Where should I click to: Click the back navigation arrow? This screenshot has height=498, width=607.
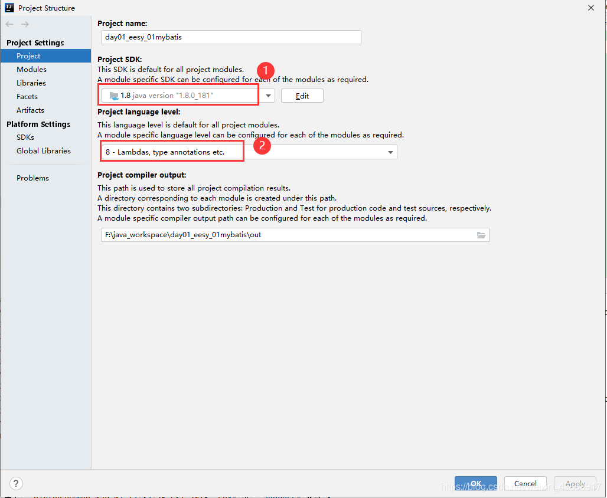9,24
